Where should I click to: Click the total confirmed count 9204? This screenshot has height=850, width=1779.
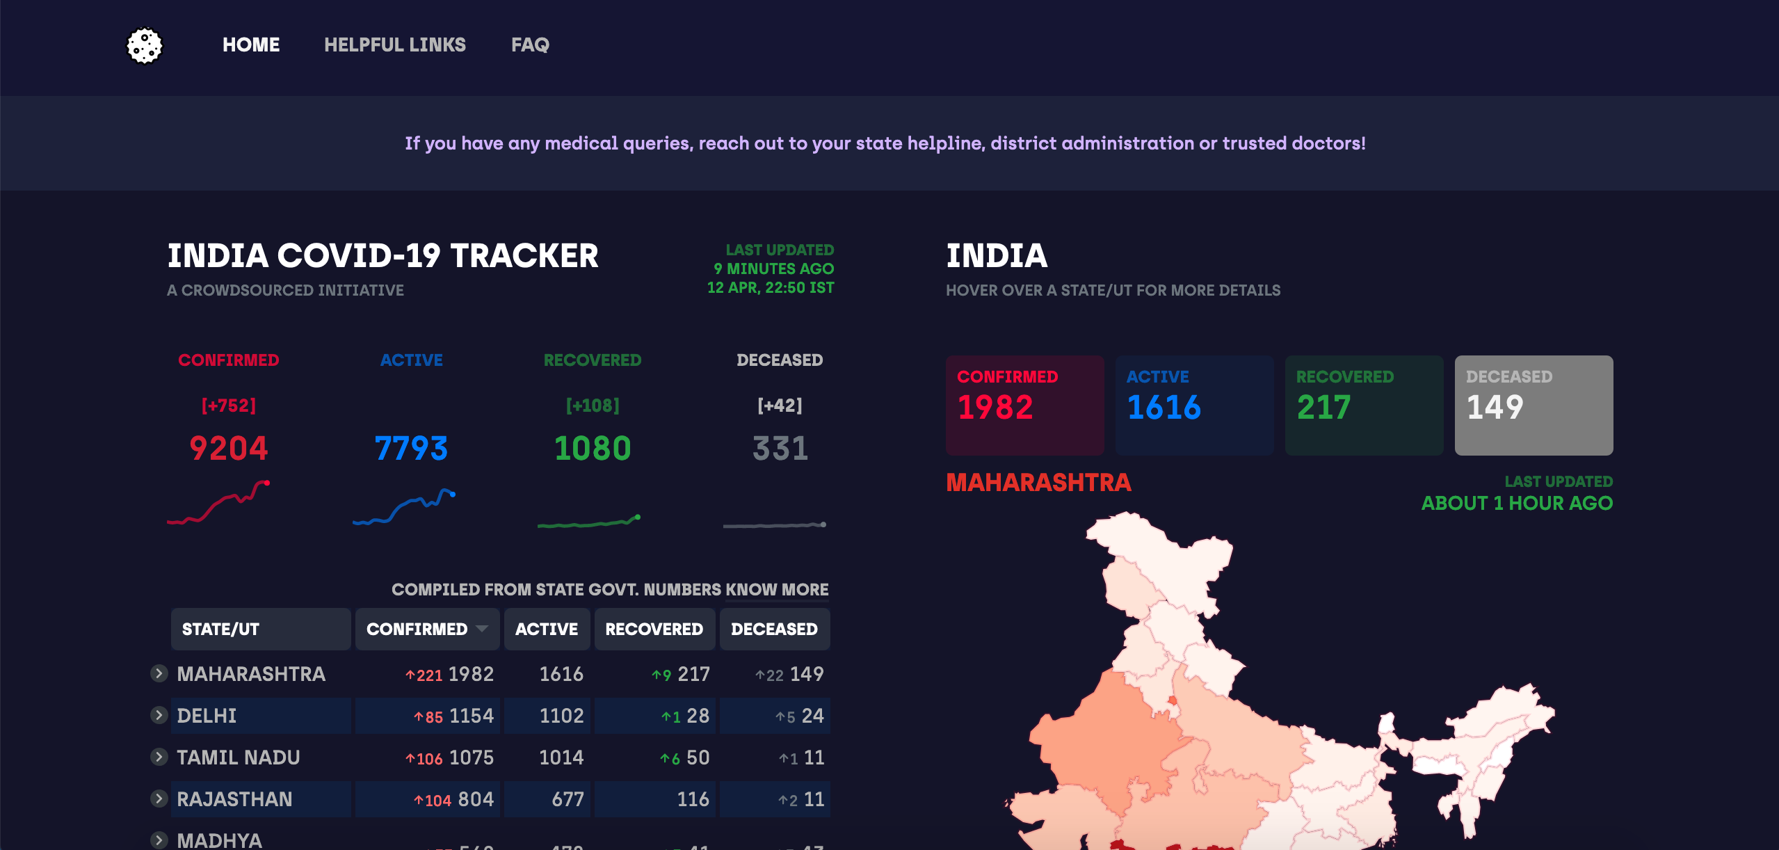click(228, 448)
